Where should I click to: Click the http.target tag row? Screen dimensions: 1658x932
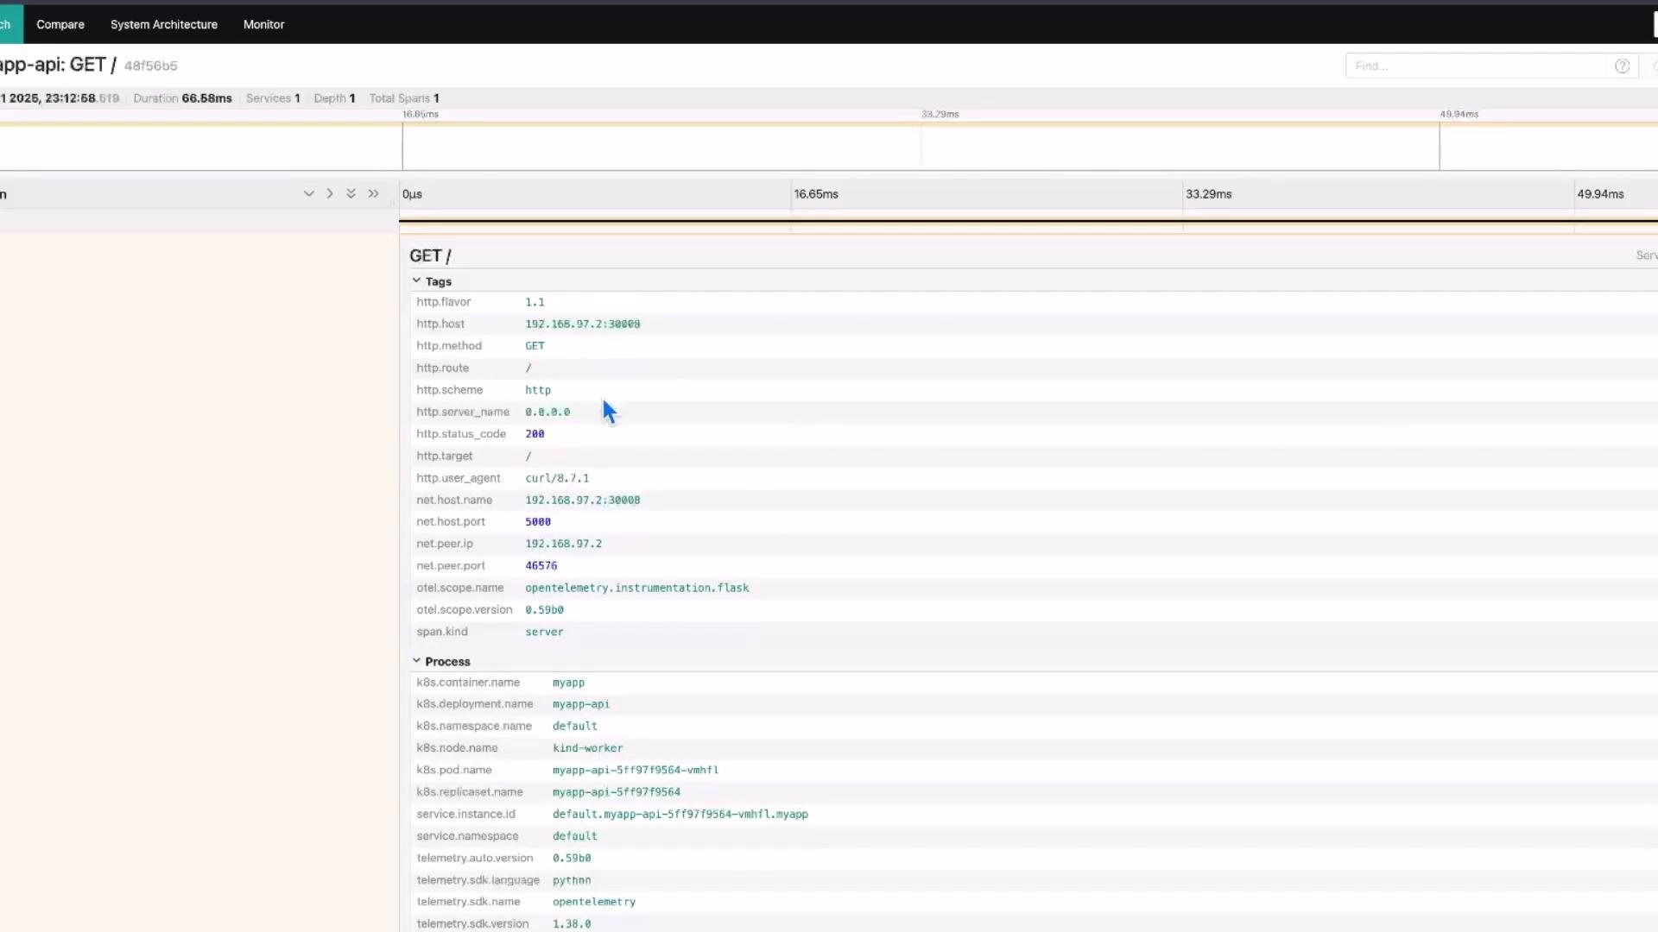pyautogui.click(x=1034, y=456)
